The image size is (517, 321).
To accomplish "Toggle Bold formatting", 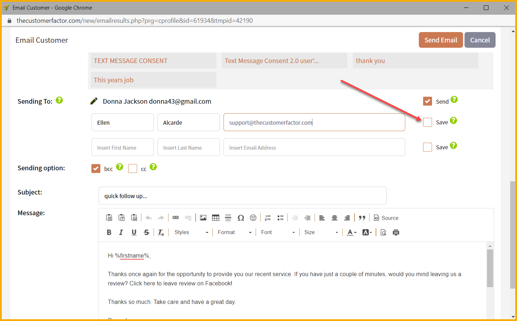I will 109,232.
